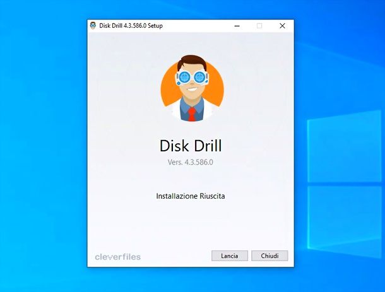Click the large 'Disk Drill' heading

191,146
